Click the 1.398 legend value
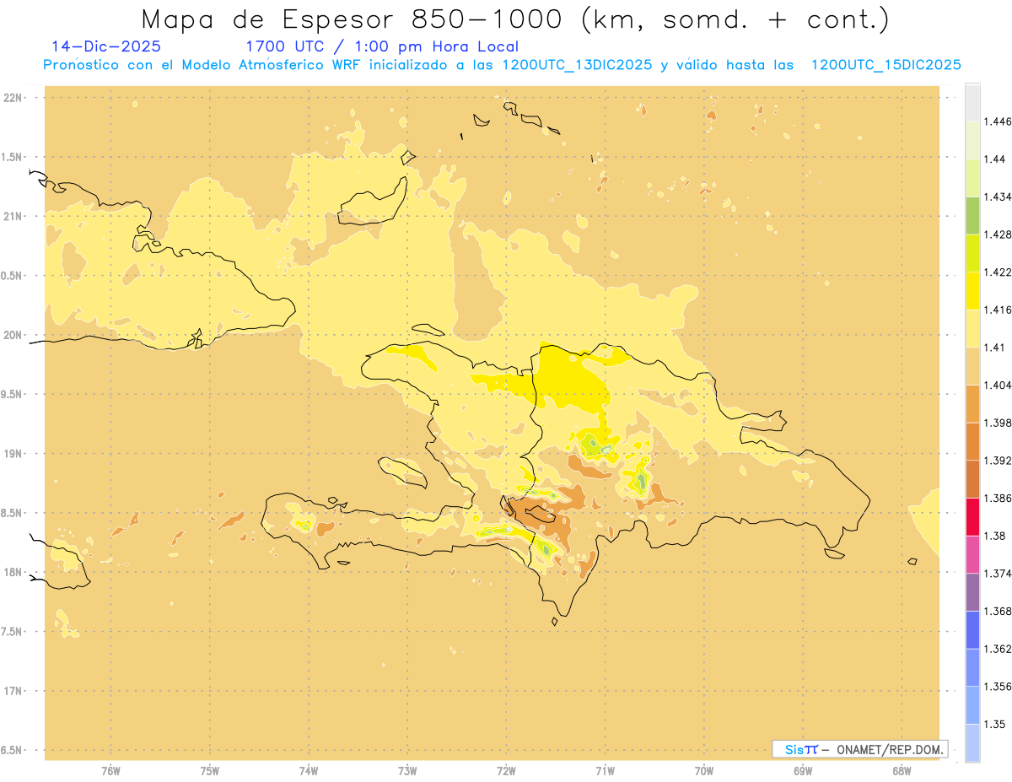 click(998, 423)
